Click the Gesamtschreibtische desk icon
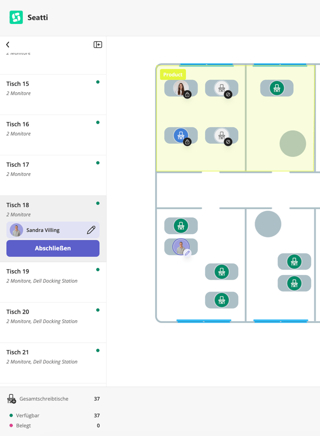The height and width of the screenshot is (436, 320). [x=11, y=399]
